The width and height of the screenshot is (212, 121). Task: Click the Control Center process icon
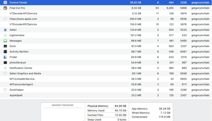click(5, 3)
